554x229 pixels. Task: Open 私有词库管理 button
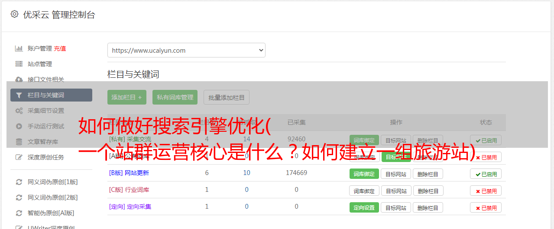click(x=175, y=97)
